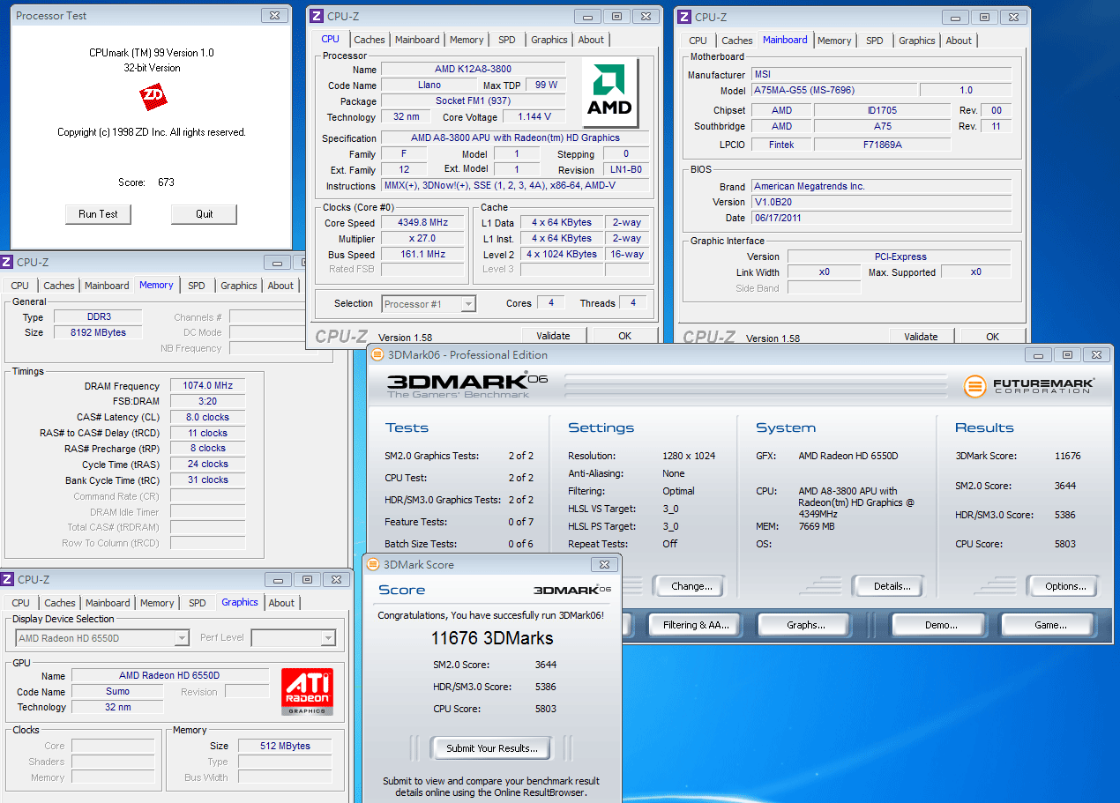Click Validate in CPU-Z CPU window
This screenshot has height=803, width=1120.
[x=553, y=336]
